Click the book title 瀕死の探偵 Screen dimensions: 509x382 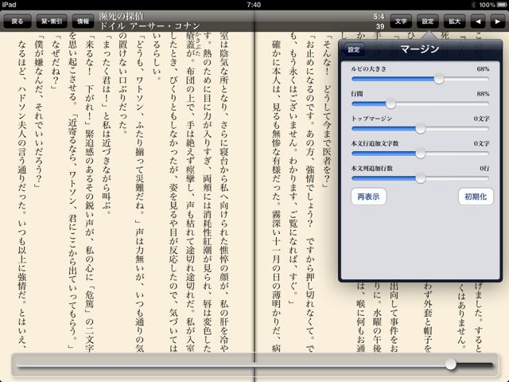[x=121, y=17]
